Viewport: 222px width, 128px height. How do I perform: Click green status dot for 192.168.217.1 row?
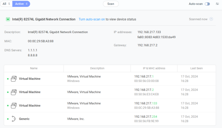(8, 79)
